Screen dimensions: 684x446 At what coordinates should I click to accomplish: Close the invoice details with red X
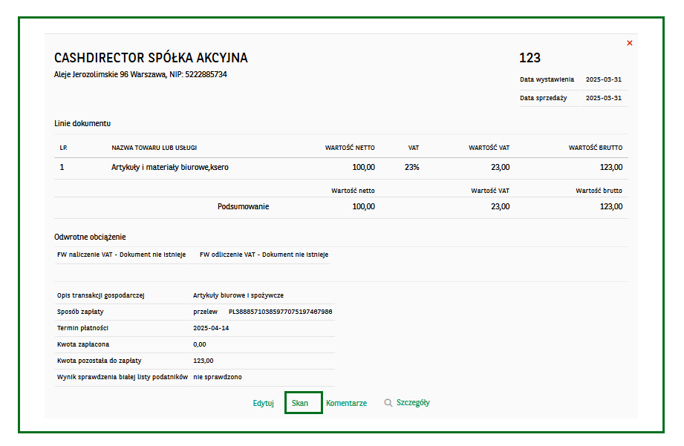630,43
